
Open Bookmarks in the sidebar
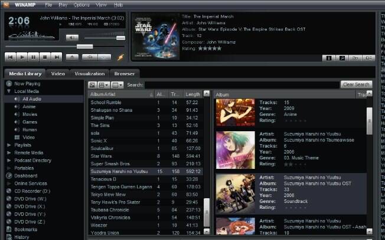(x=25, y=229)
